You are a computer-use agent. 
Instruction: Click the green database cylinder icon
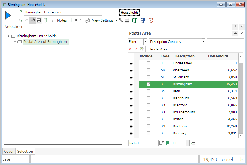45,20
